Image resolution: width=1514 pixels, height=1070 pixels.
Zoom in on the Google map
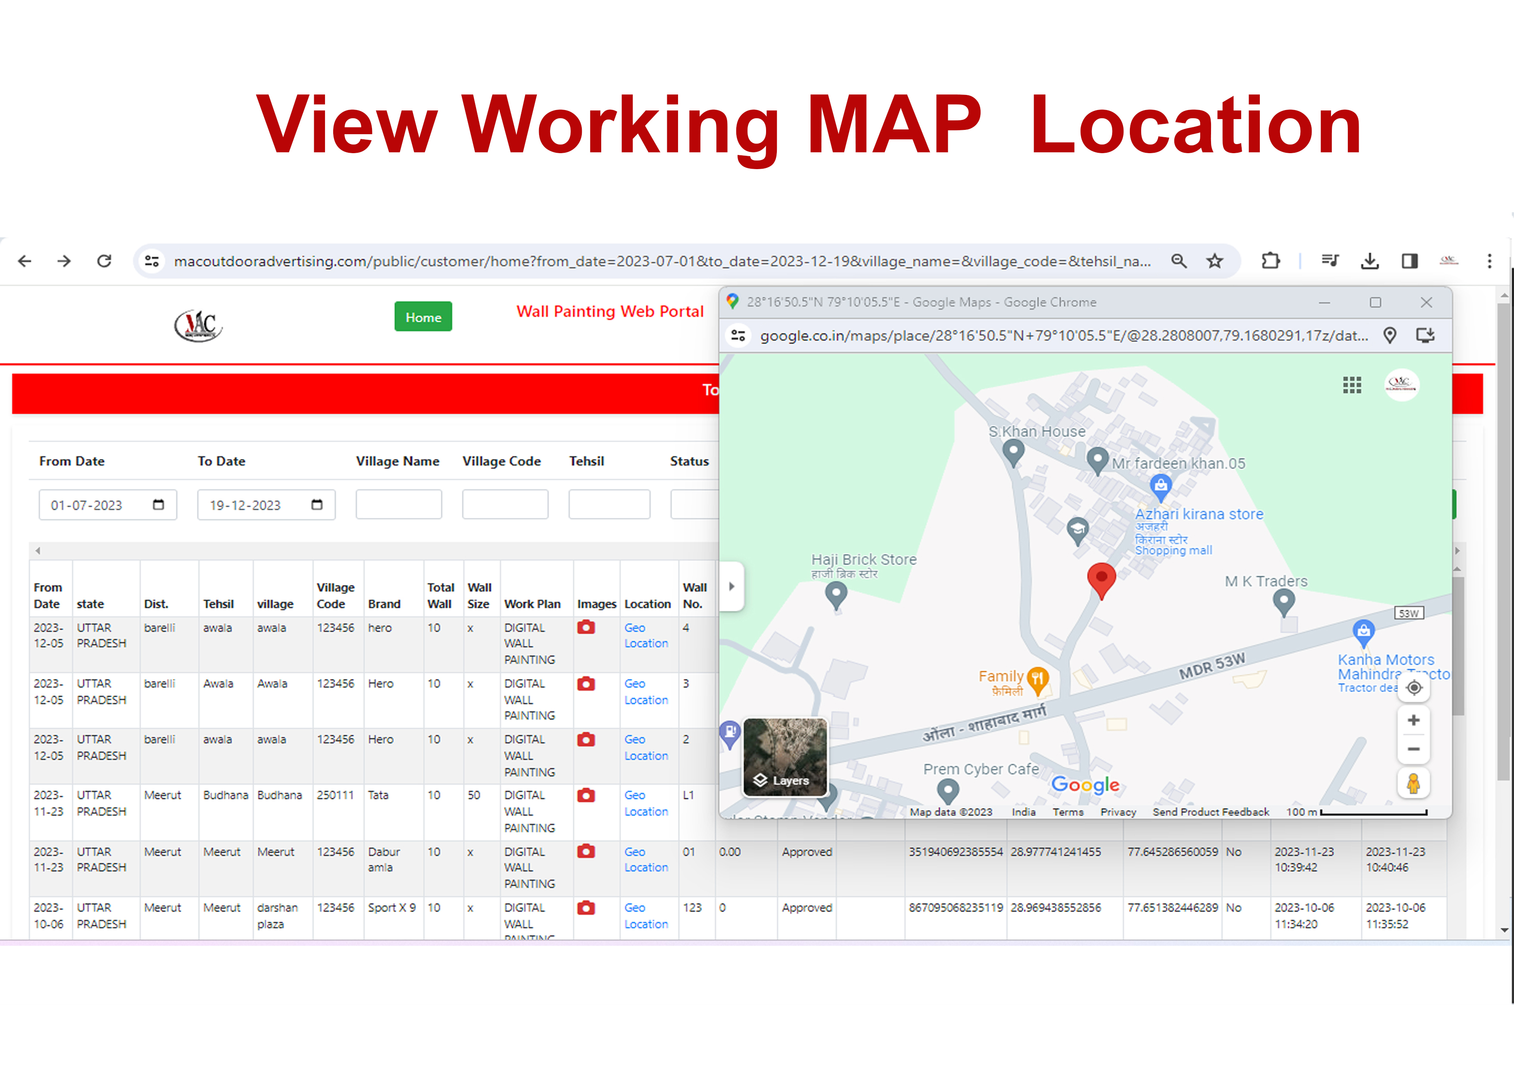point(1414,721)
